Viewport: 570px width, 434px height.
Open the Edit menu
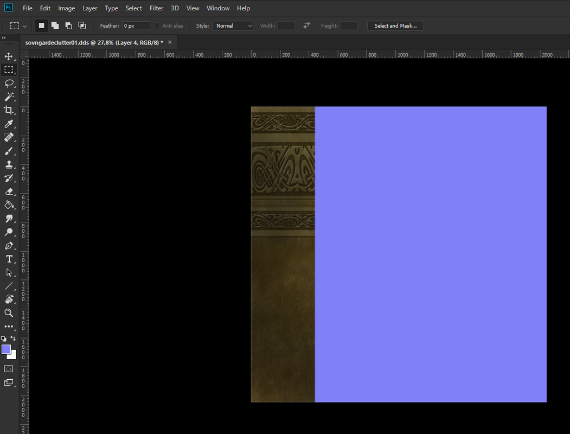tap(45, 8)
